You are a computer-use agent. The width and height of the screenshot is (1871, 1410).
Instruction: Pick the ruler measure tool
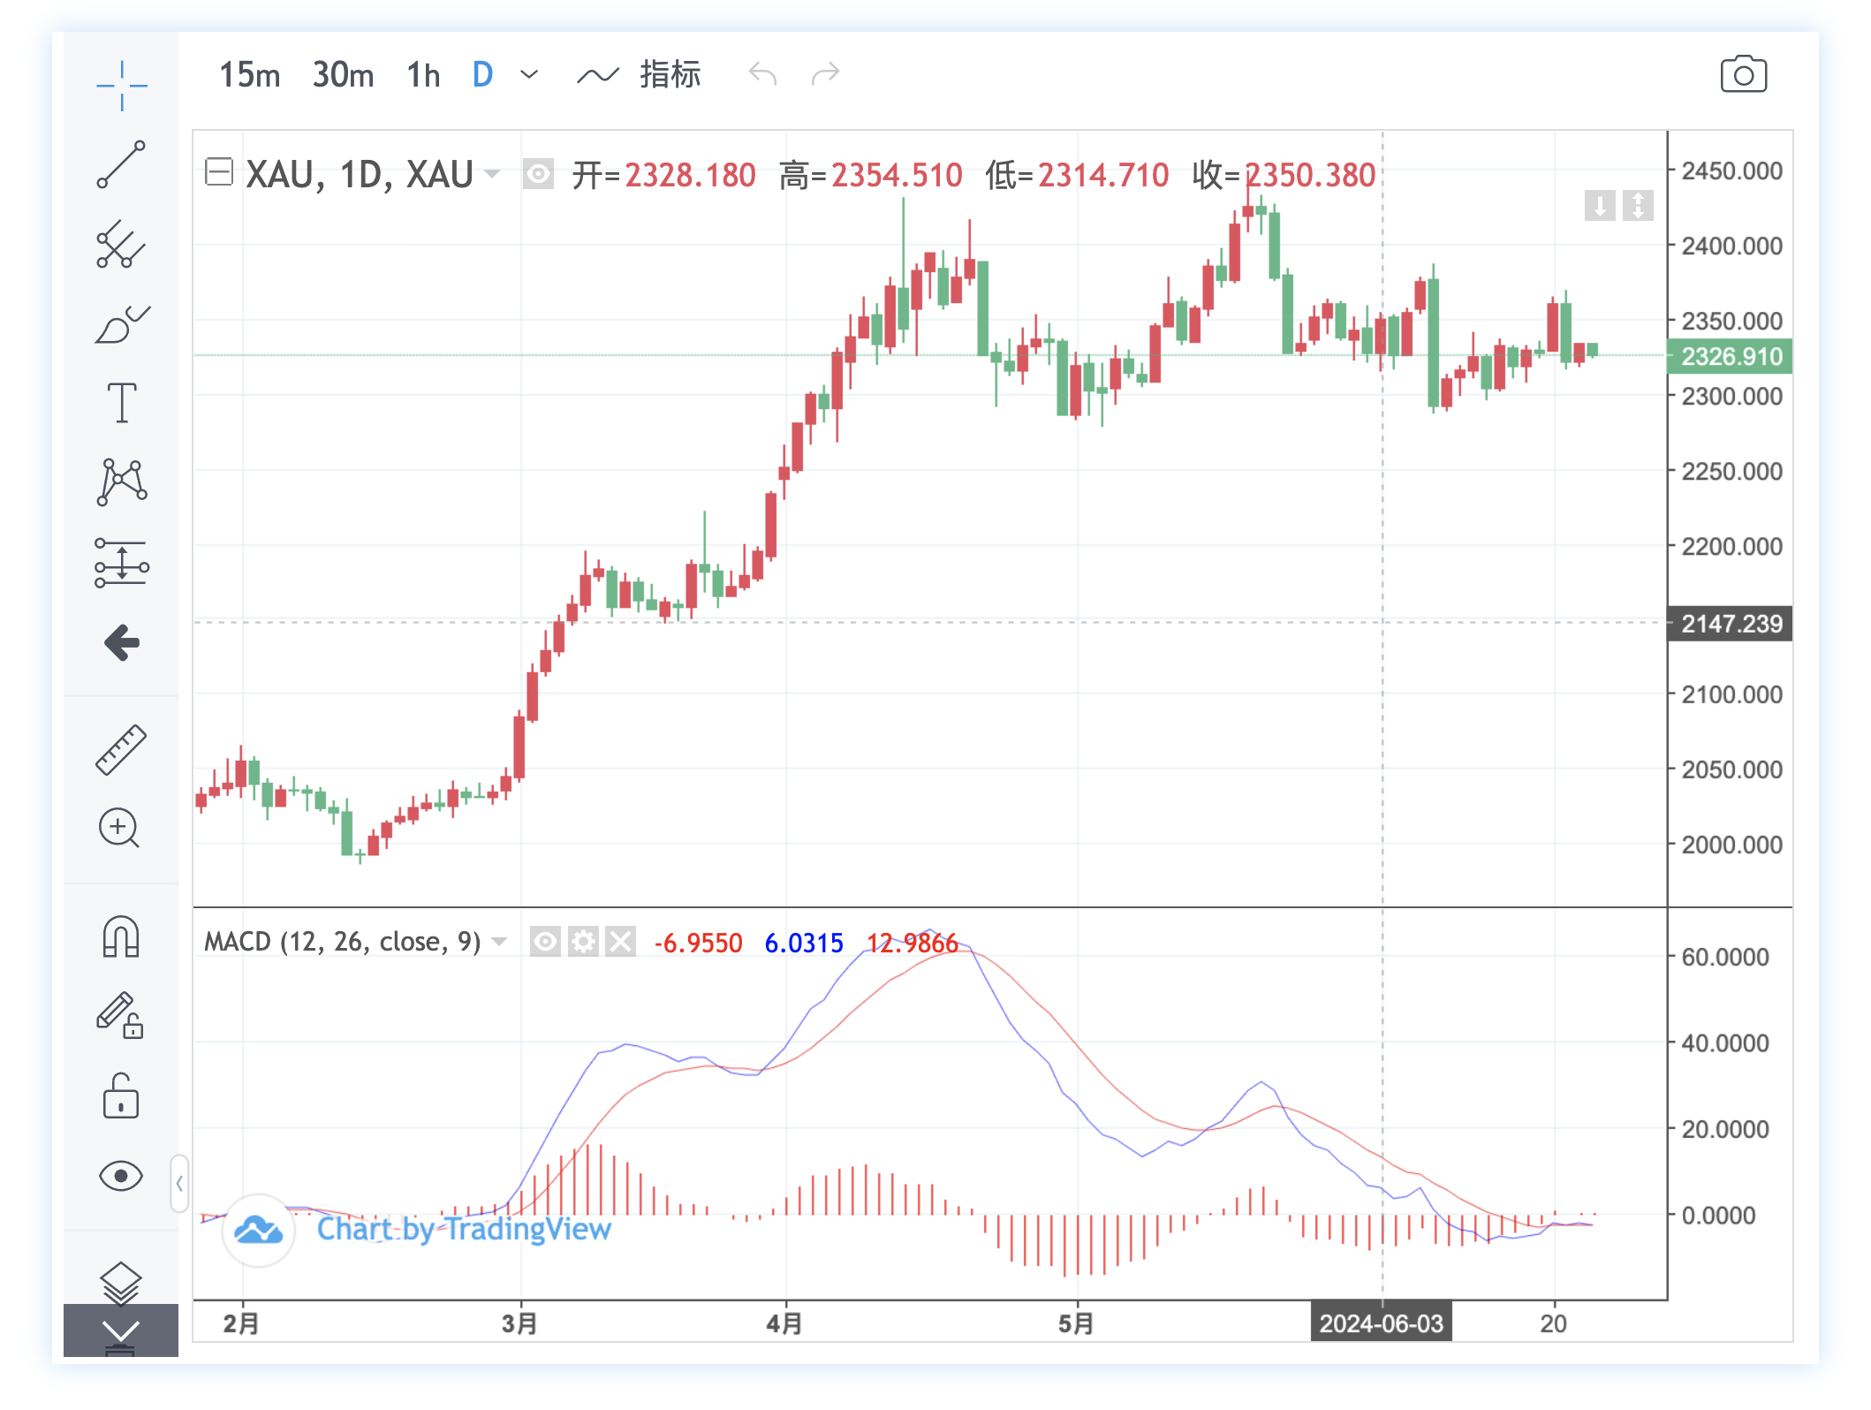point(121,749)
